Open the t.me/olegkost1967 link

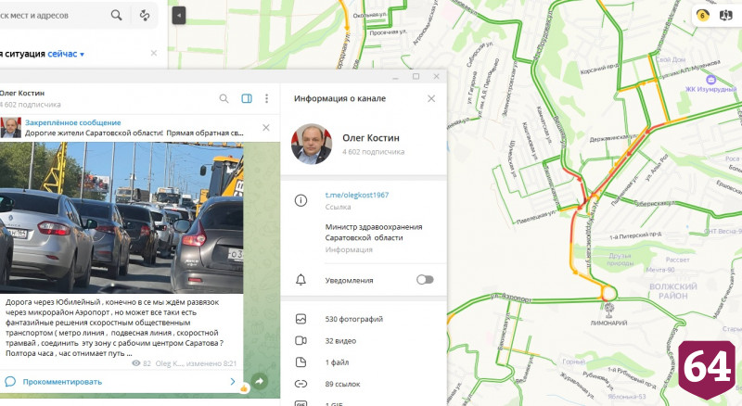pos(357,195)
